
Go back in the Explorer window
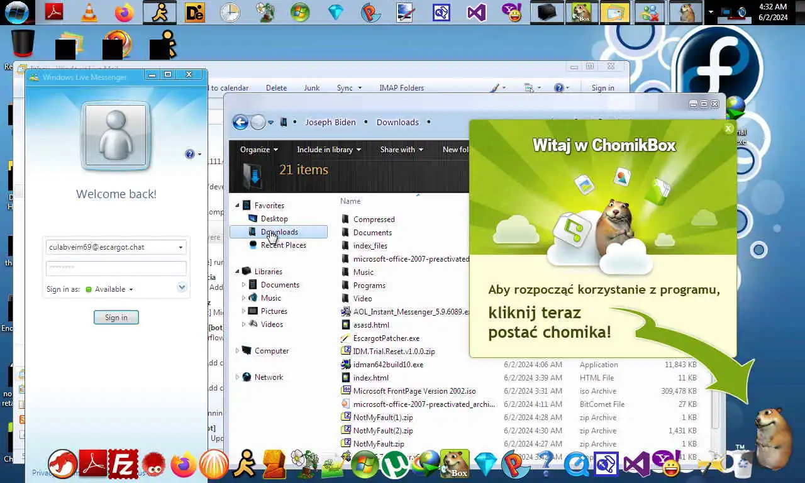click(x=240, y=122)
